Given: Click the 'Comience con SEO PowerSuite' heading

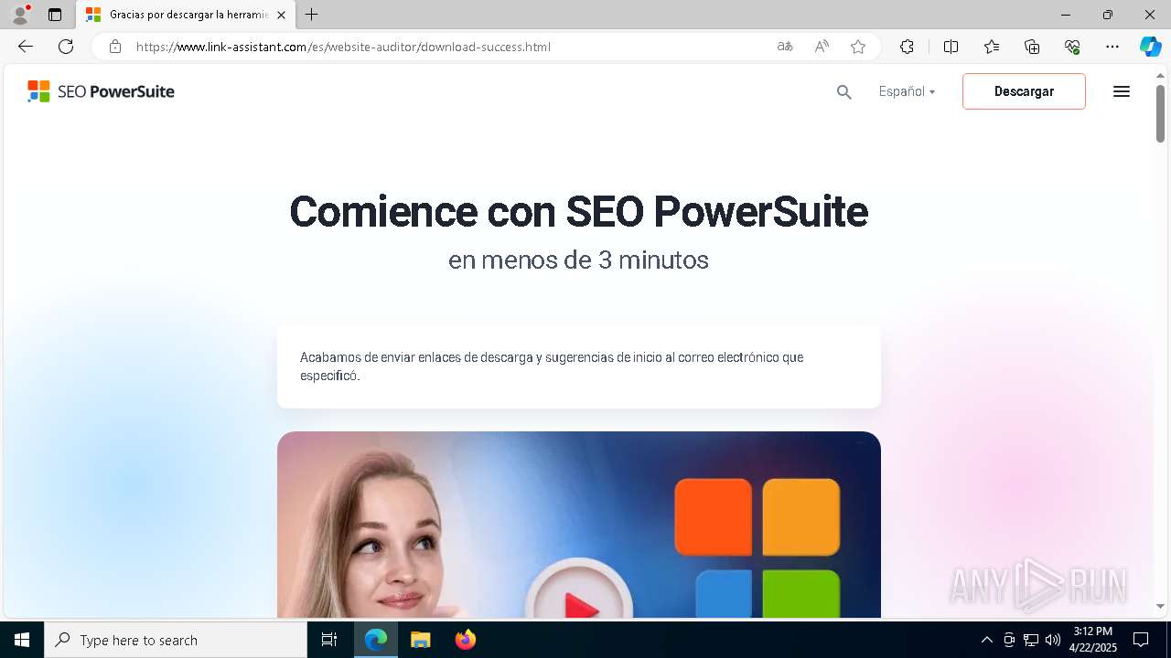Looking at the screenshot, I should pyautogui.click(x=578, y=211).
